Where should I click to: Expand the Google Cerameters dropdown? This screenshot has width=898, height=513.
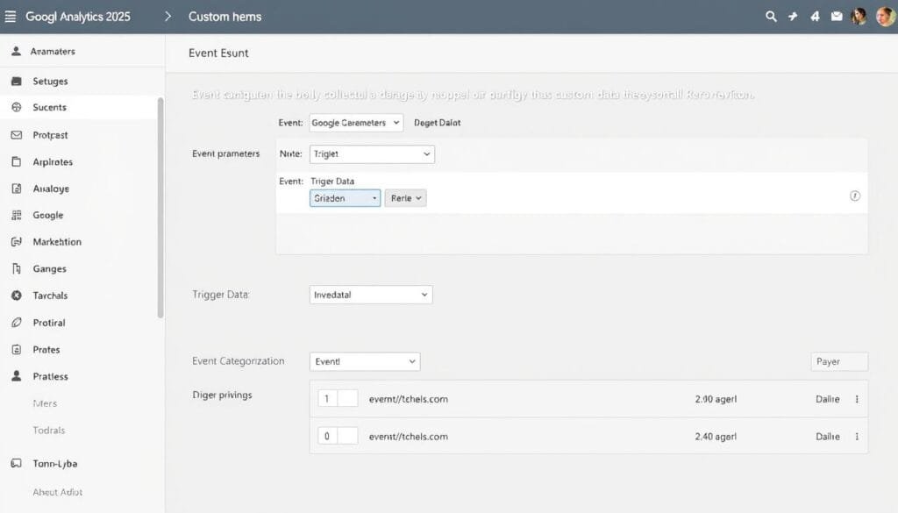tap(356, 123)
